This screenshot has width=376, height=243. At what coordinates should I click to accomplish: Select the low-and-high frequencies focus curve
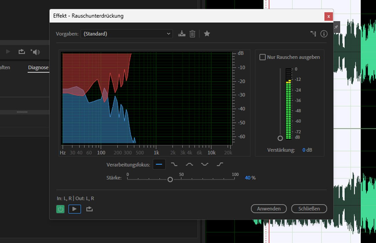pyautogui.click(x=205, y=164)
